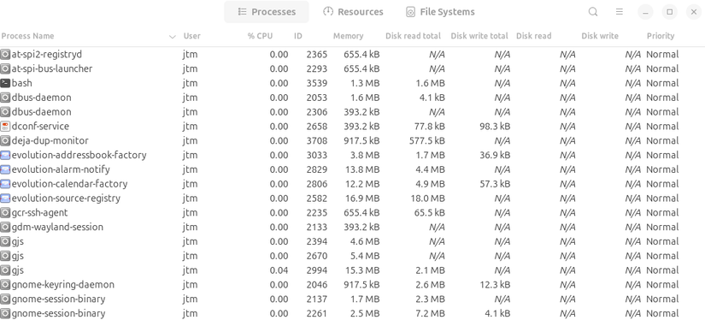Click the 577.5 kB disk read total
Viewport: 705px width, 320px height.
pos(427,140)
